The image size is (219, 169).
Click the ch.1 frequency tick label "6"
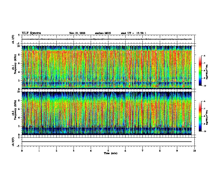[19, 64]
